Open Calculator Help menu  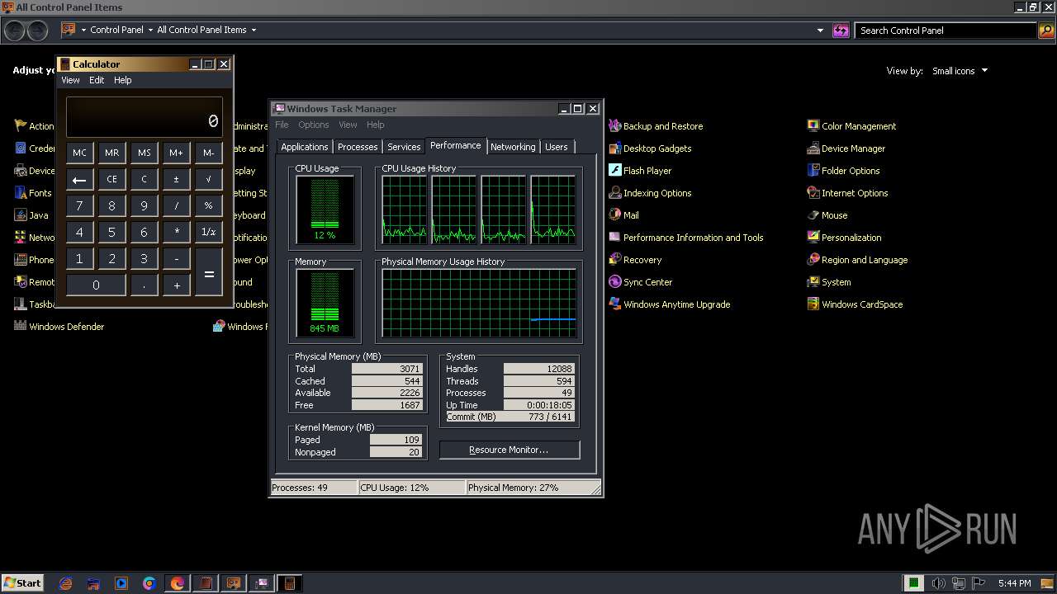[123, 80]
